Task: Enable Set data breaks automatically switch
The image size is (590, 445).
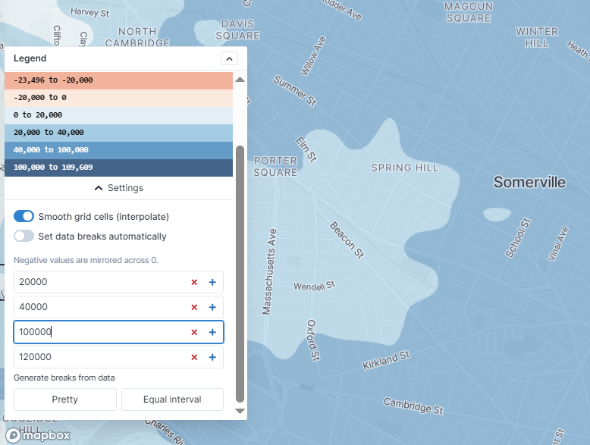Action: 24,237
